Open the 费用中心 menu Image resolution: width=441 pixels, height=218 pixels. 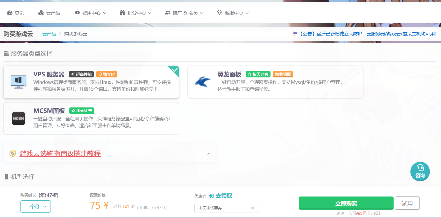pos(90,13)
